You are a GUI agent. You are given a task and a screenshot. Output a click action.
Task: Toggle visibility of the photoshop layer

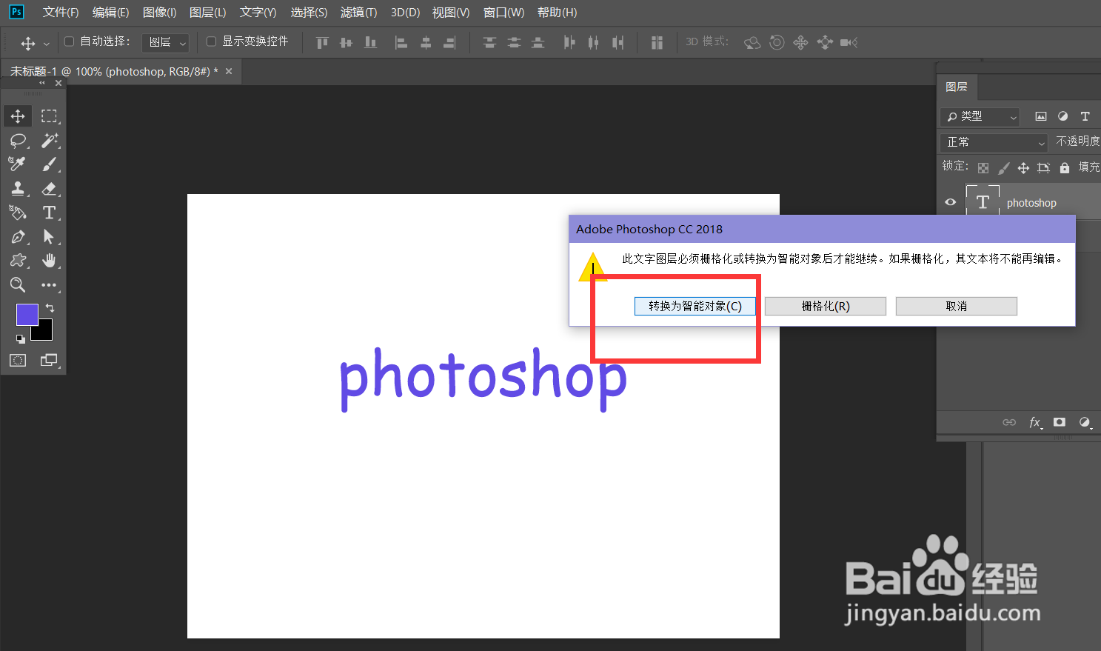pyautogui.click(x=951, y=202)
